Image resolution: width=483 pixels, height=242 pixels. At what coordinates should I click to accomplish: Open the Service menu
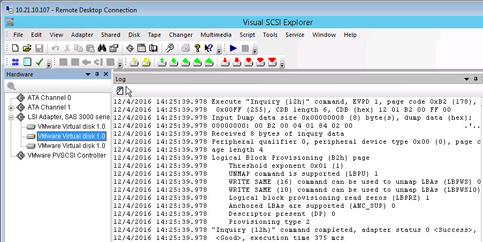click(295, 35)
